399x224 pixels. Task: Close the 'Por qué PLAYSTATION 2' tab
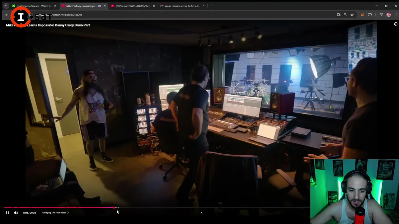click(154, 6)
